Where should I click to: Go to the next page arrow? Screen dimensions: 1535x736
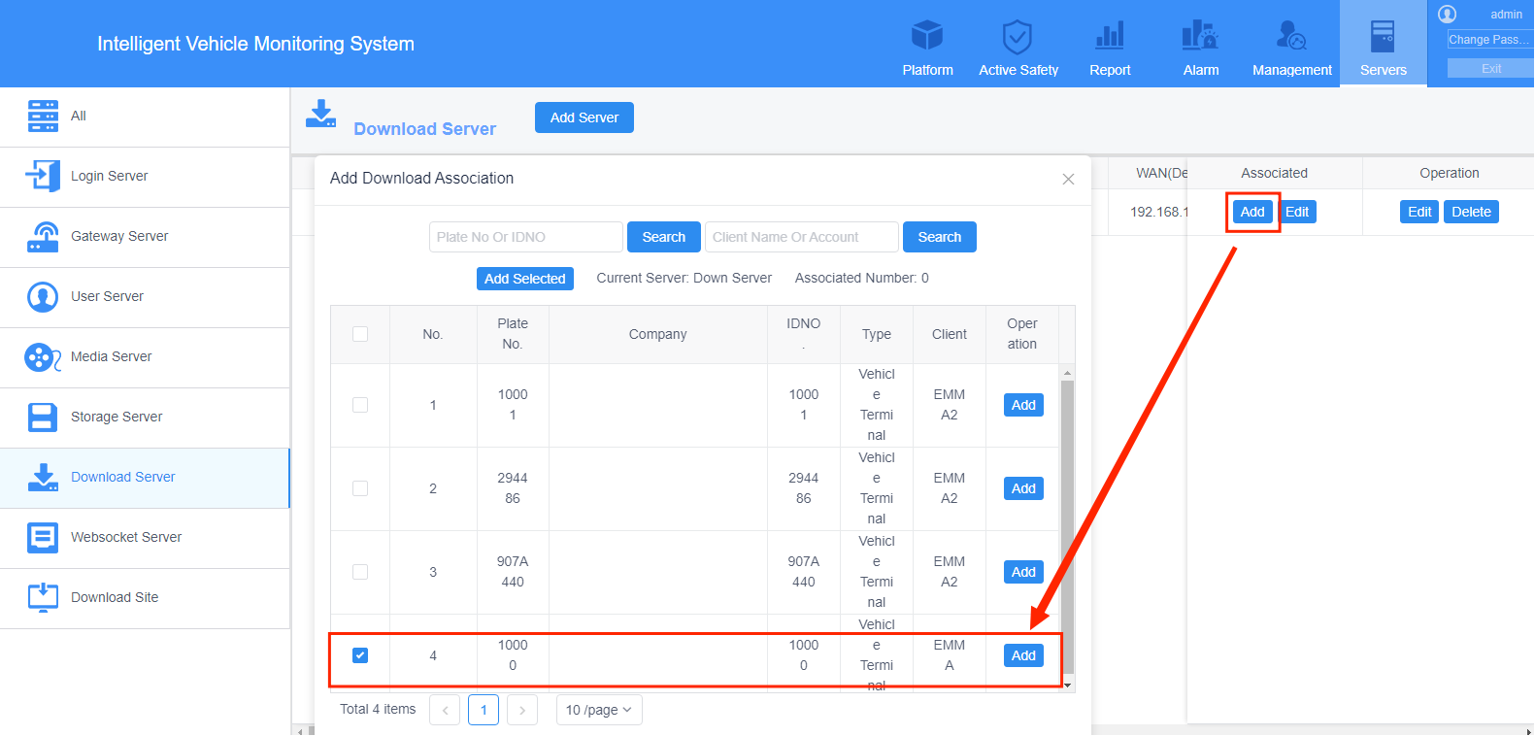click(522, 710)
